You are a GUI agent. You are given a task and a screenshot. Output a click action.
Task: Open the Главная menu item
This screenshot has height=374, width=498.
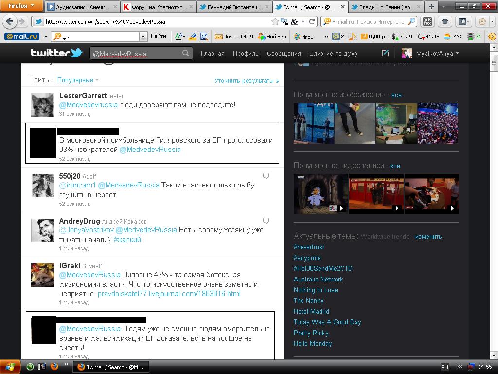[x=213, y=54]
